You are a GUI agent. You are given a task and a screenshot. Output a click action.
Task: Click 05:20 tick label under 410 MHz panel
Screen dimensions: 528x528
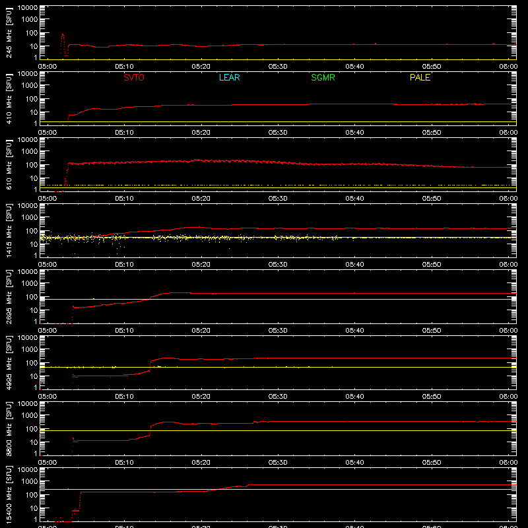coord(201,133)
